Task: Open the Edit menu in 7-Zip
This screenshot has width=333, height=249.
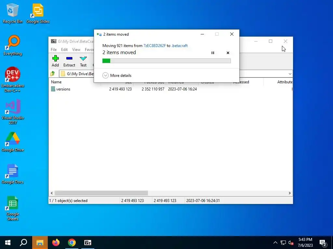Action: pyautogui.click(x=64, y=50)
